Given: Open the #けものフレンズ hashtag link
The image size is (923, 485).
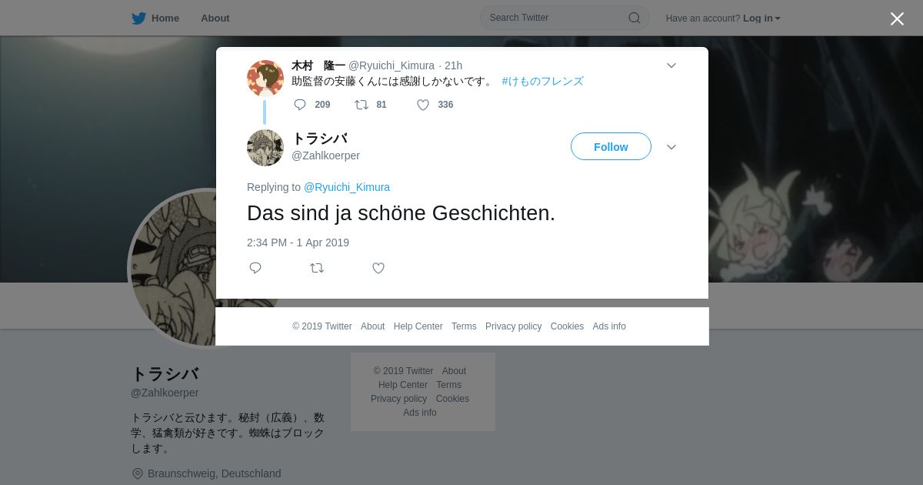Looking at the screenshot, I should click(543, 81).
